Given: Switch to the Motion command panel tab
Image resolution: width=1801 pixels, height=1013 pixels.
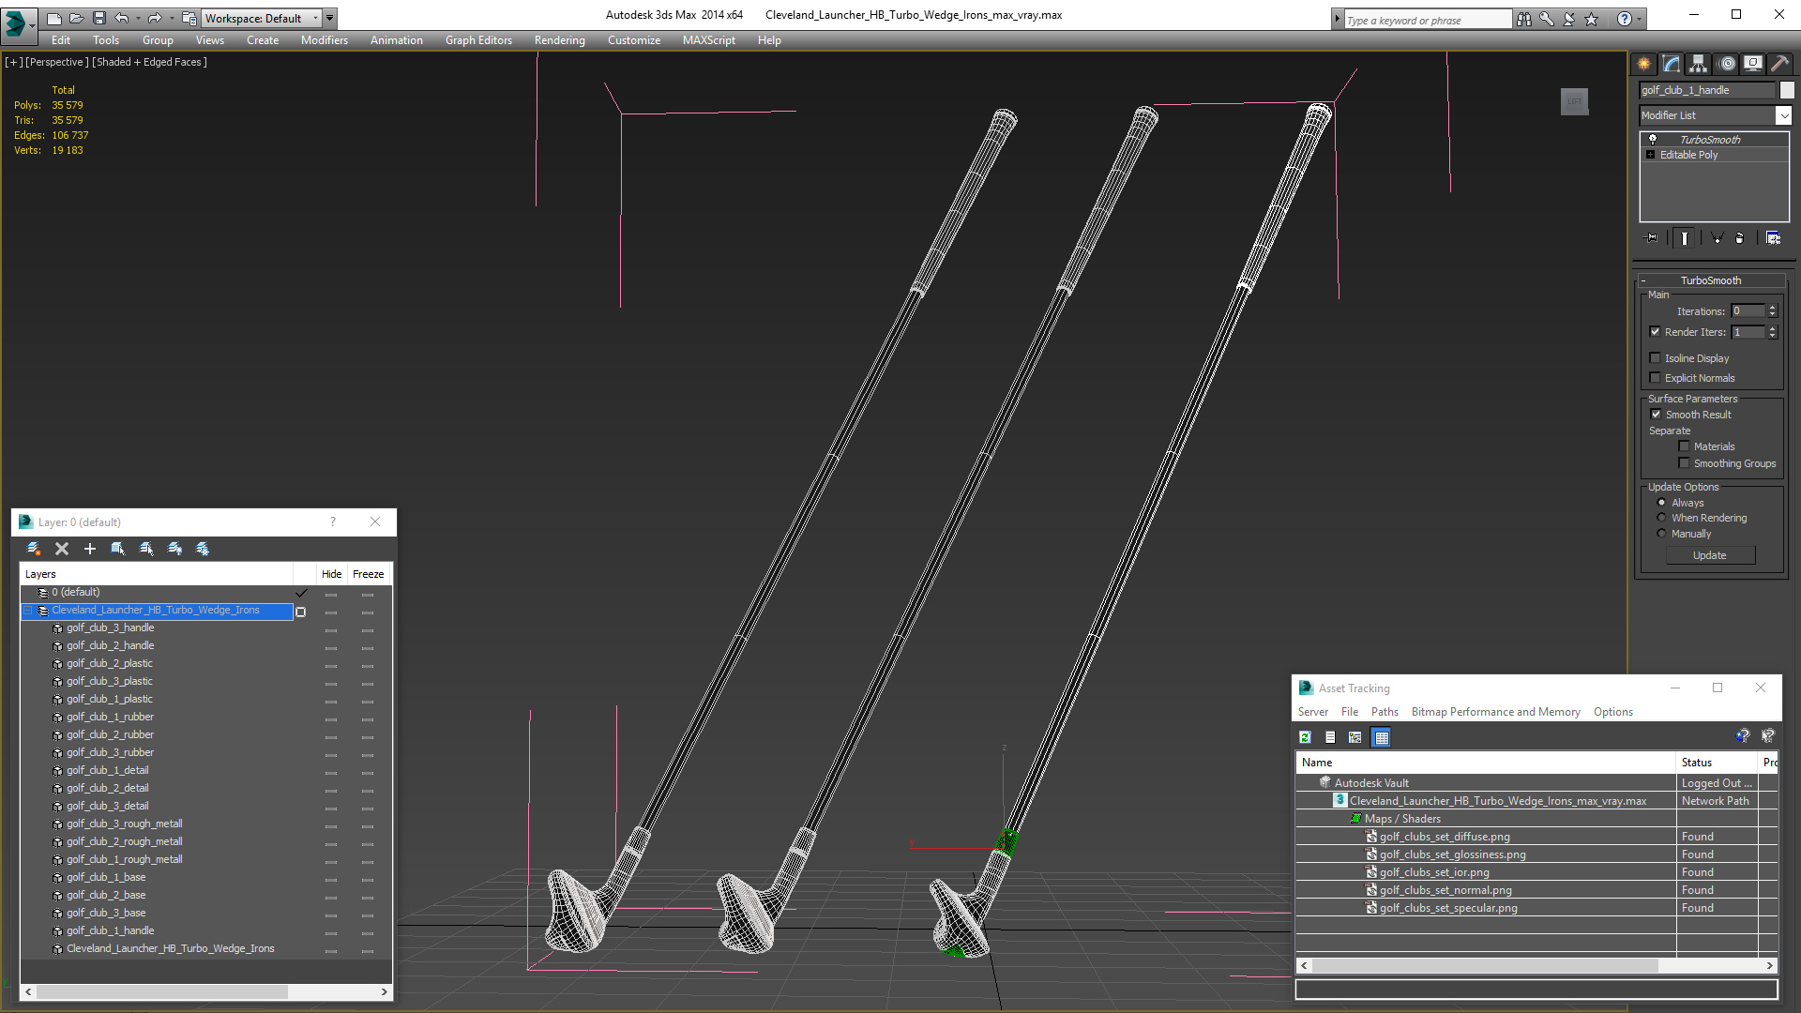Looking at the screenshot, I should coord(1727,64).
